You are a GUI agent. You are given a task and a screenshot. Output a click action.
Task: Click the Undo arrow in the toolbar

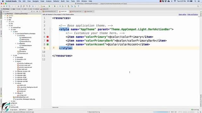click(13, 6)
